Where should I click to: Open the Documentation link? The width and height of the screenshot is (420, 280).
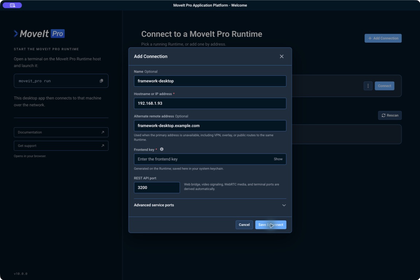[61, 132]
